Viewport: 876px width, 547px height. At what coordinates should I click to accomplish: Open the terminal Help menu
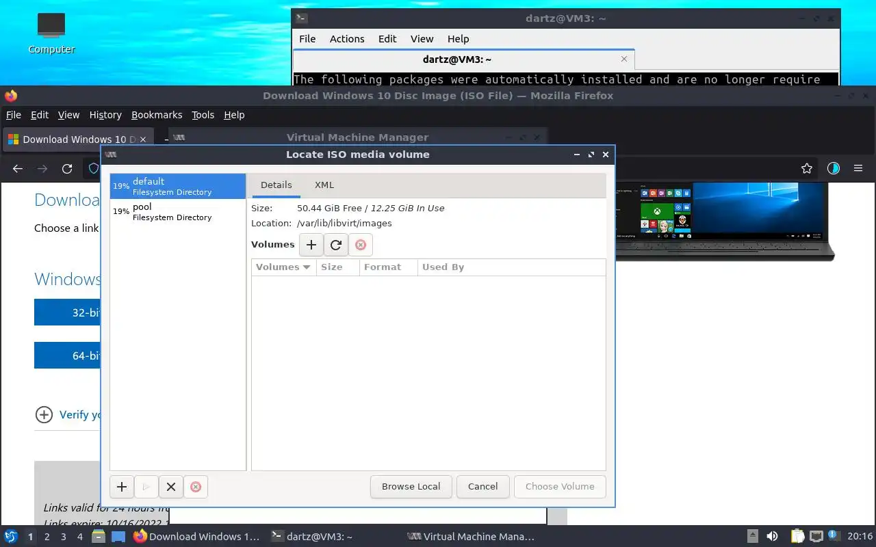tap(459, 39)
